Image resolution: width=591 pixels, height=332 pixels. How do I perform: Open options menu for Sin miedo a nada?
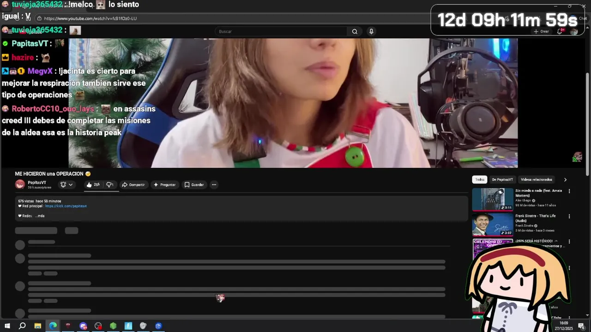[x=569, y=191]
